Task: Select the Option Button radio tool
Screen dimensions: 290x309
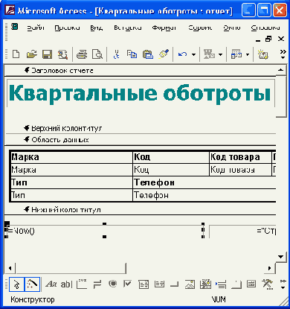Action: click(x=113, y=284)
